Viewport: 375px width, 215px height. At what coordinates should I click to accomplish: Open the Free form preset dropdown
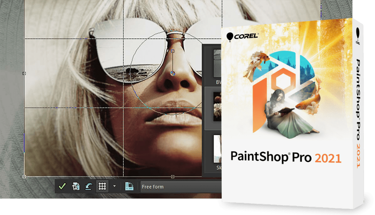[x=181, y=187]
